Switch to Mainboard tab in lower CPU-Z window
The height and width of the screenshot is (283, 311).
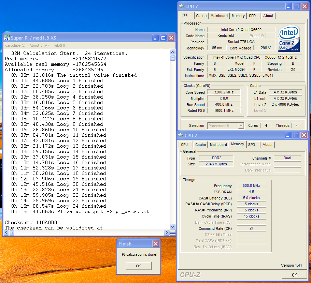[218, 145]
